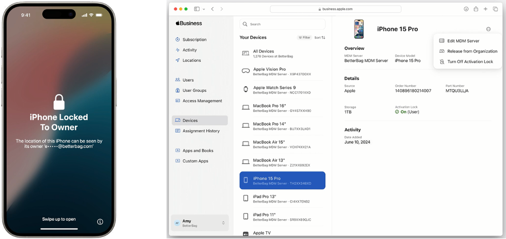
Task: Click the Activation Lock On status
Action: [x=407, y=112]
